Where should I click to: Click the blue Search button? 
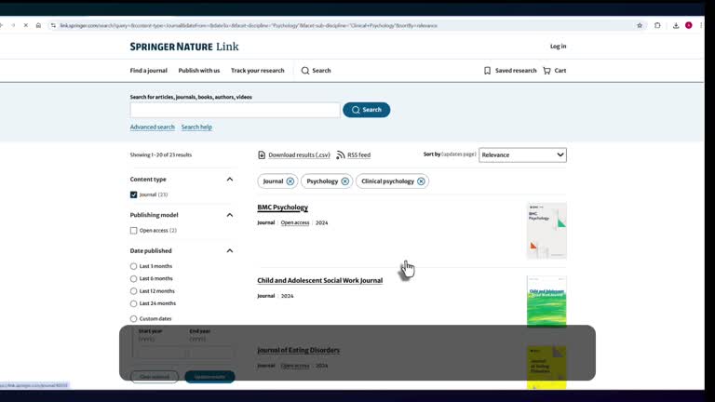tap(367, 110)
